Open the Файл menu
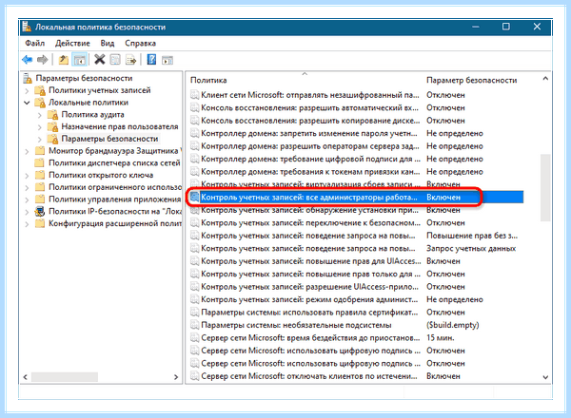 tap(34, 44)
